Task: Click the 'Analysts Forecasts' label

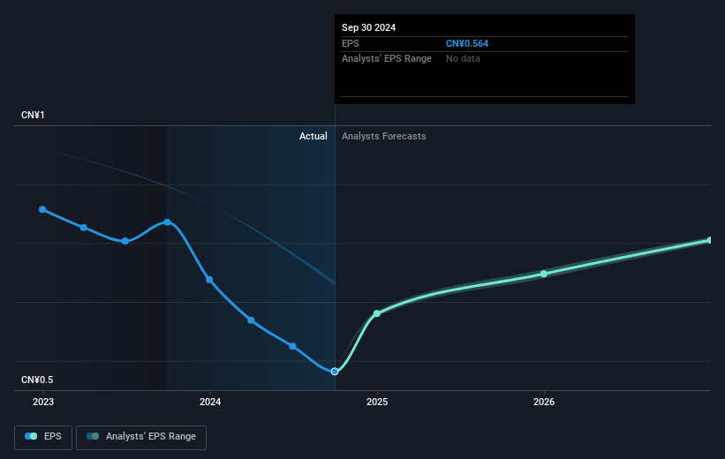Action: pyautogui.click(x=384, y=136)
